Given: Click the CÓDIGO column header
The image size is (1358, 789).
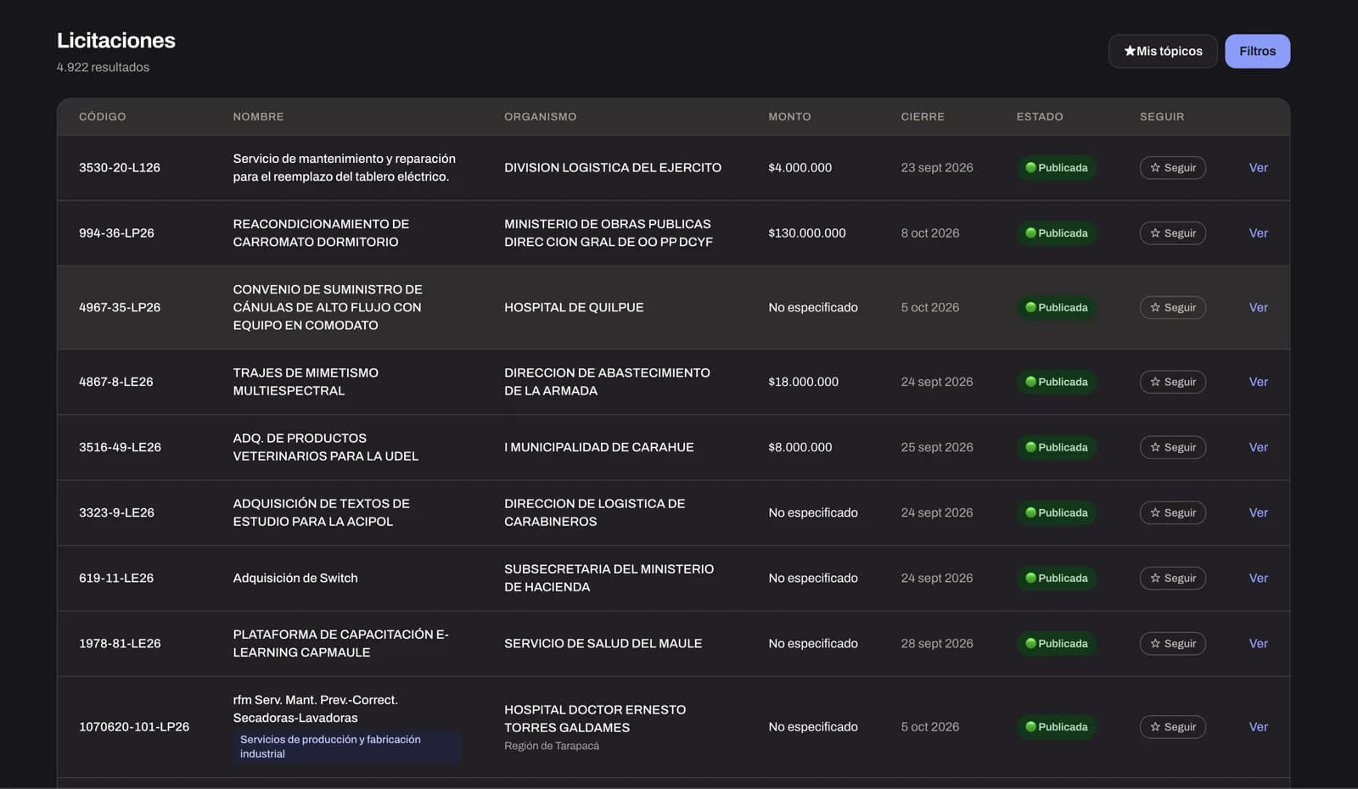Looking at the screenshot, I should click(102, 116).
